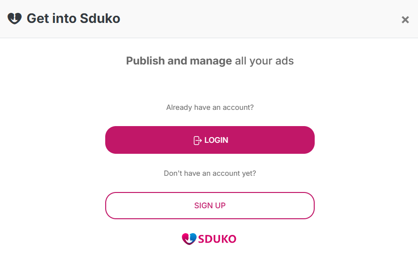418x256 pixels.
Task: Dismiss the modal with the gray X icon
Action: (x=405, y=20)
